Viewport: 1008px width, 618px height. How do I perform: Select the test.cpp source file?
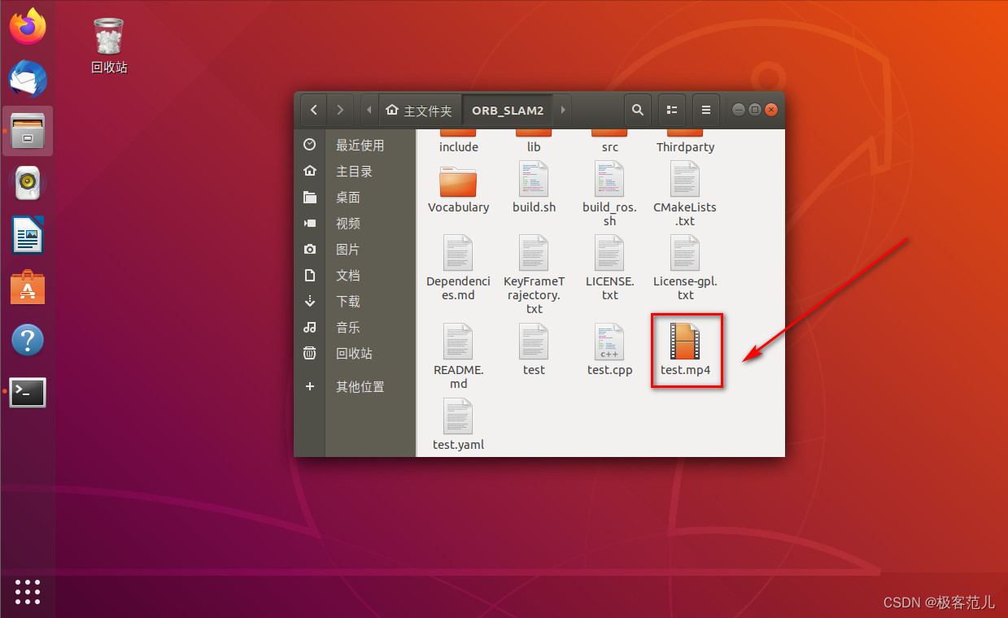click(610, 350)
